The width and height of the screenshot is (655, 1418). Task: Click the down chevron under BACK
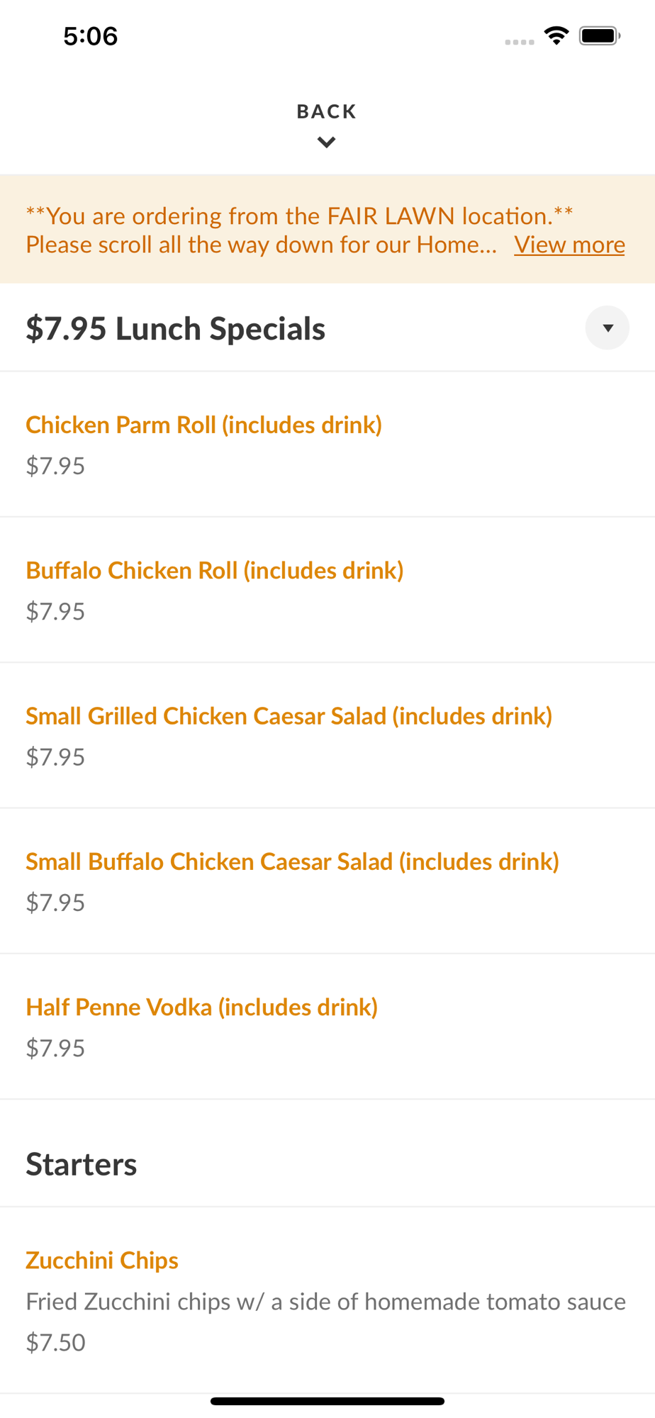(x=326, y=143)
